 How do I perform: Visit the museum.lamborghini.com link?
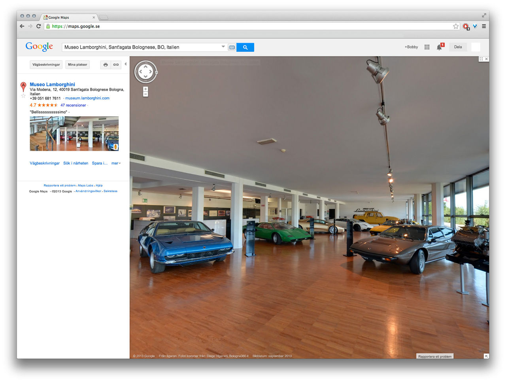87,98
